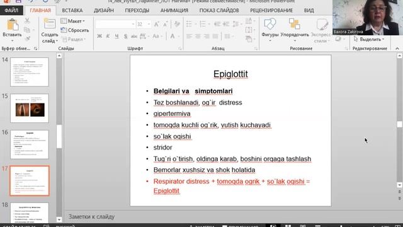Open the Буфер обмена dialog launcher

pyautogui.click(x=36, y=49)
